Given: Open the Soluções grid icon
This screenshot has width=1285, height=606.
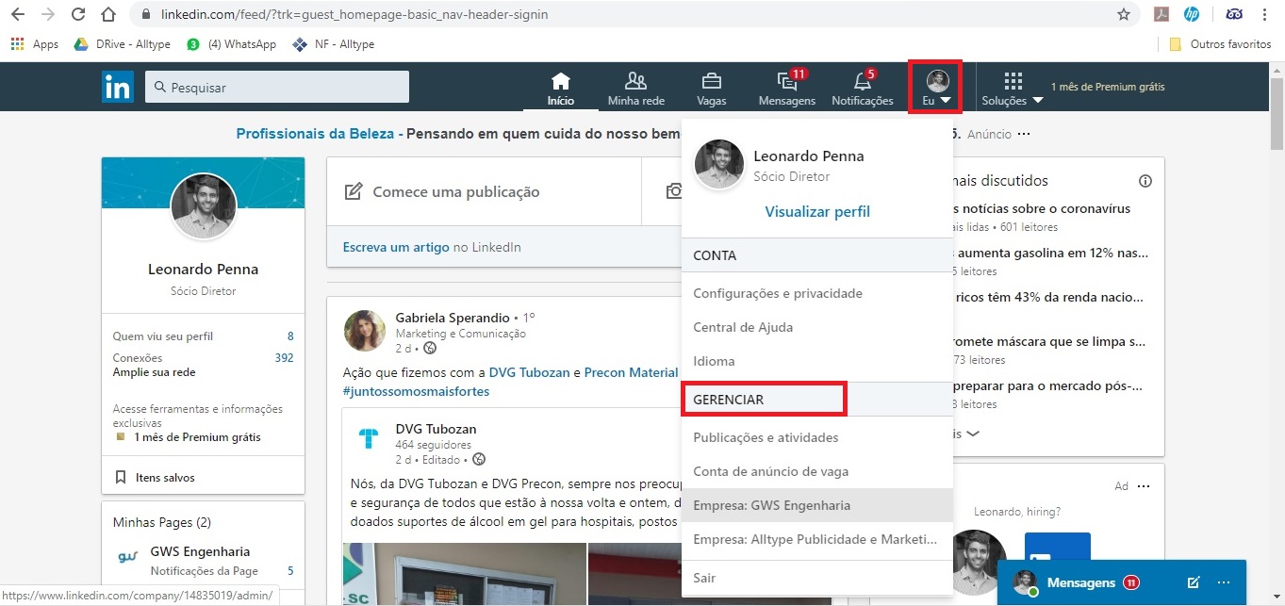Looking at the screenshot, I should pyautogui.click(x=1013, y=81).
